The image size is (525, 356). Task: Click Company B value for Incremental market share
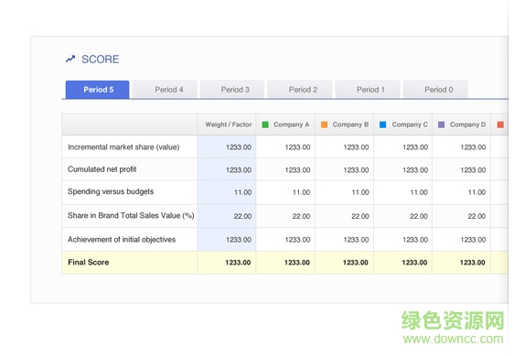357,147
